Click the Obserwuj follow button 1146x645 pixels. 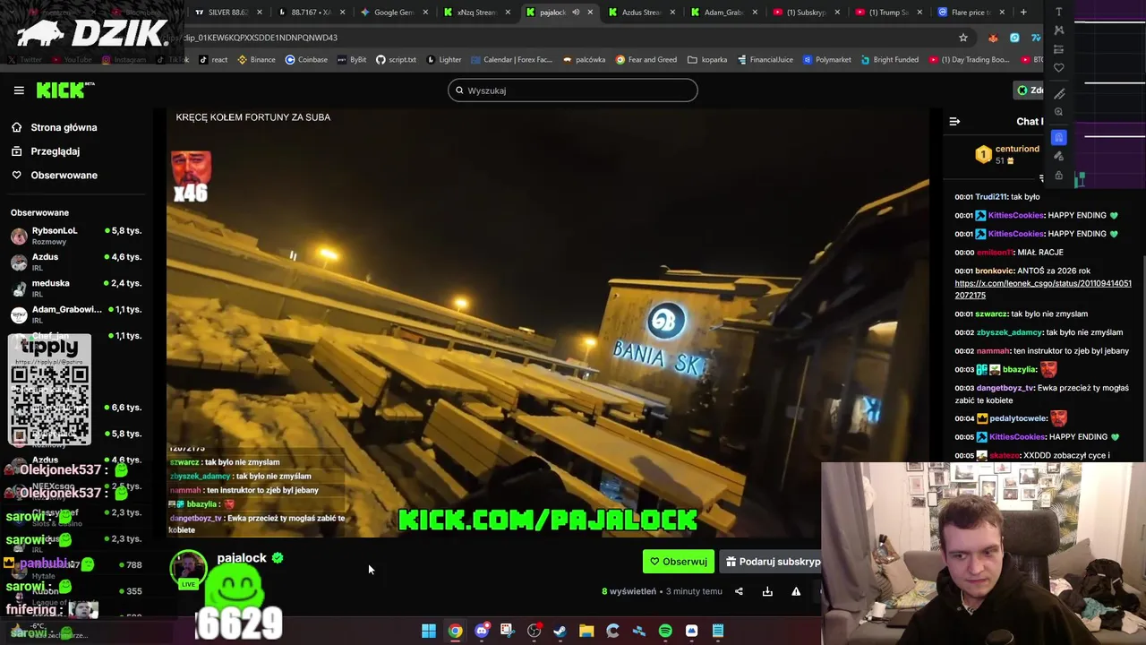tap(678, 562)
